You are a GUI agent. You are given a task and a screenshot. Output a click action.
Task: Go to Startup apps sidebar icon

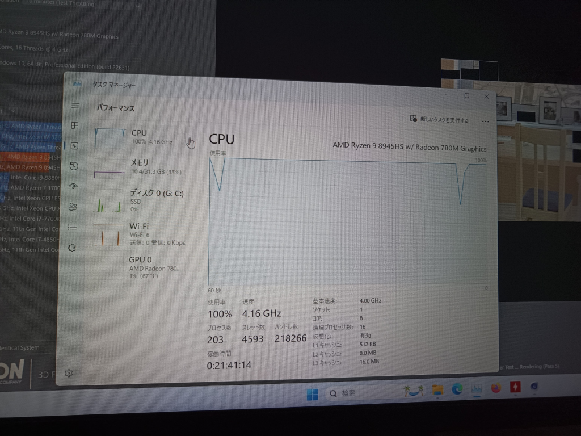(73, 186)
